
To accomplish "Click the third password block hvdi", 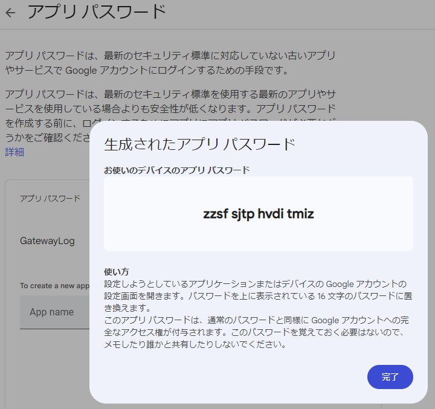I will point(271,214).
